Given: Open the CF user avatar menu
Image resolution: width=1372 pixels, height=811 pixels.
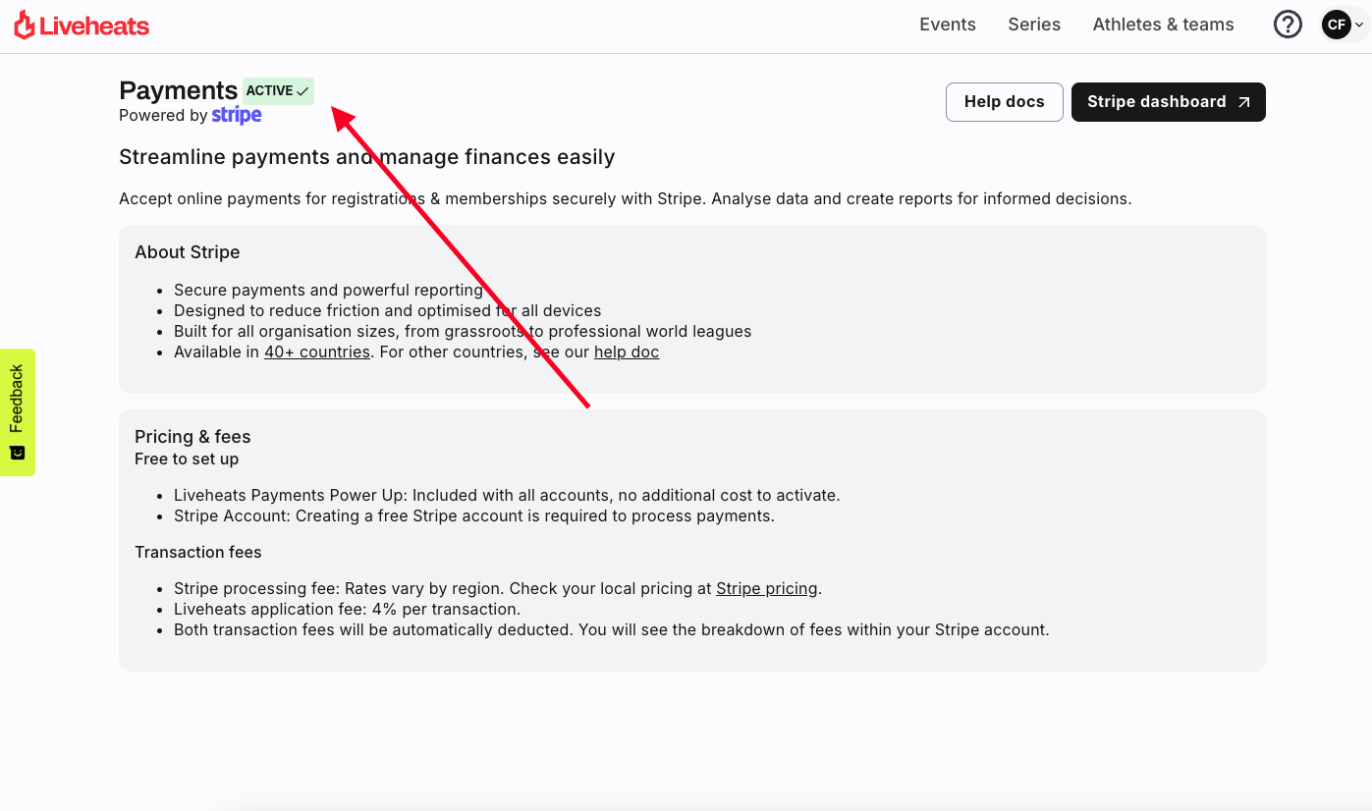Looking at the screenshot, I should 1344,25.
